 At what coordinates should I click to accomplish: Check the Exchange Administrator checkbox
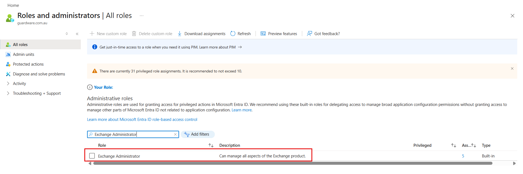click(92, 156)
